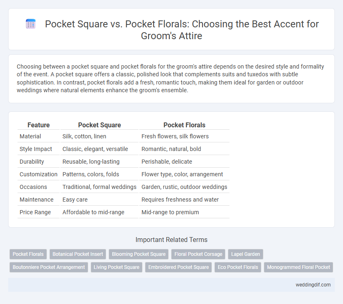Click the Pocket Square column header
Viewport: 343px width, 304px height.
tap(100, 125)
